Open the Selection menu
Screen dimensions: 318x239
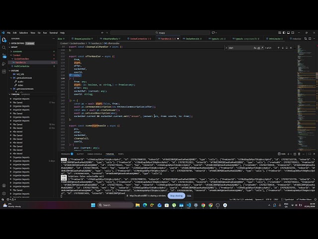coord(23,33)
